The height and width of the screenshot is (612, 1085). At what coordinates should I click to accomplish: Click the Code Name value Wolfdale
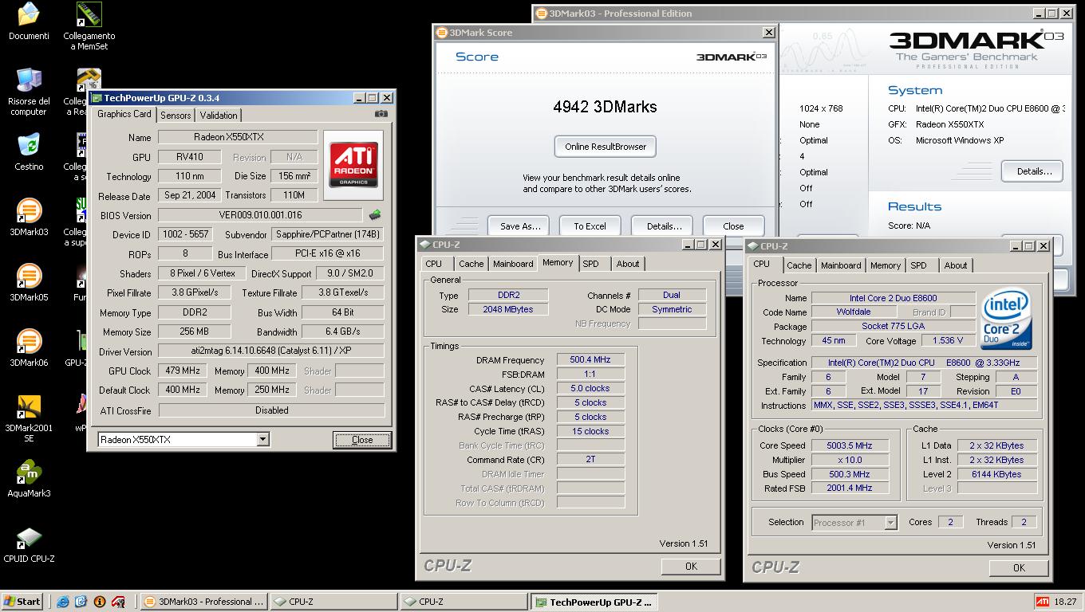[853, 312]
